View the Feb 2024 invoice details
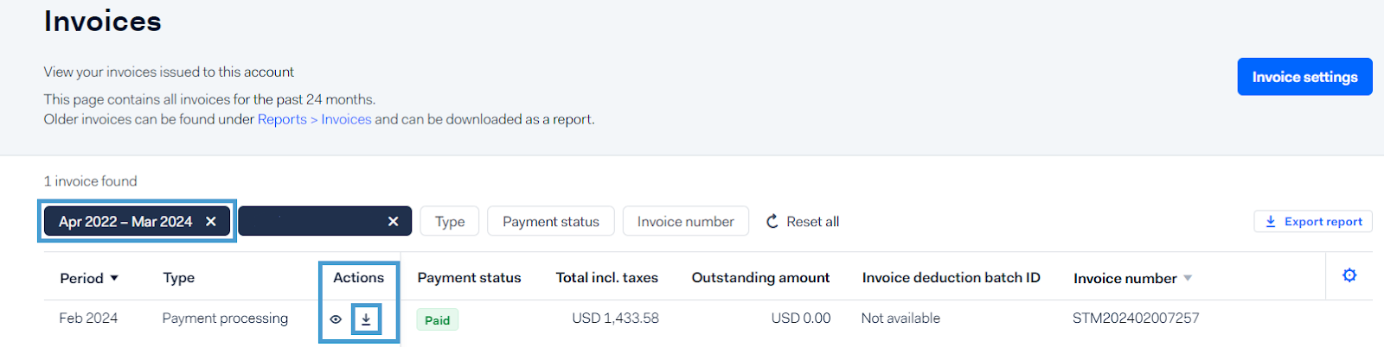Screen dimensions: 1384x347 pos(336,319)
